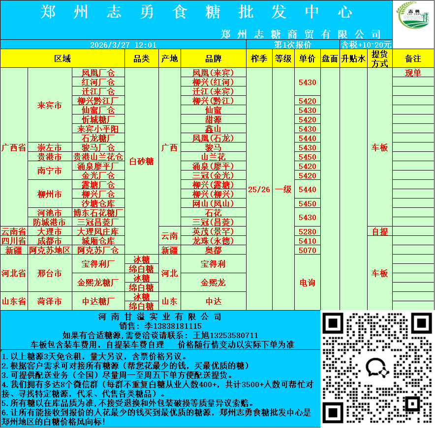Click the company name 郑州志糖商贸有限公司
Image resolution: width=435 pixels, height=428 pixels.
301,34
